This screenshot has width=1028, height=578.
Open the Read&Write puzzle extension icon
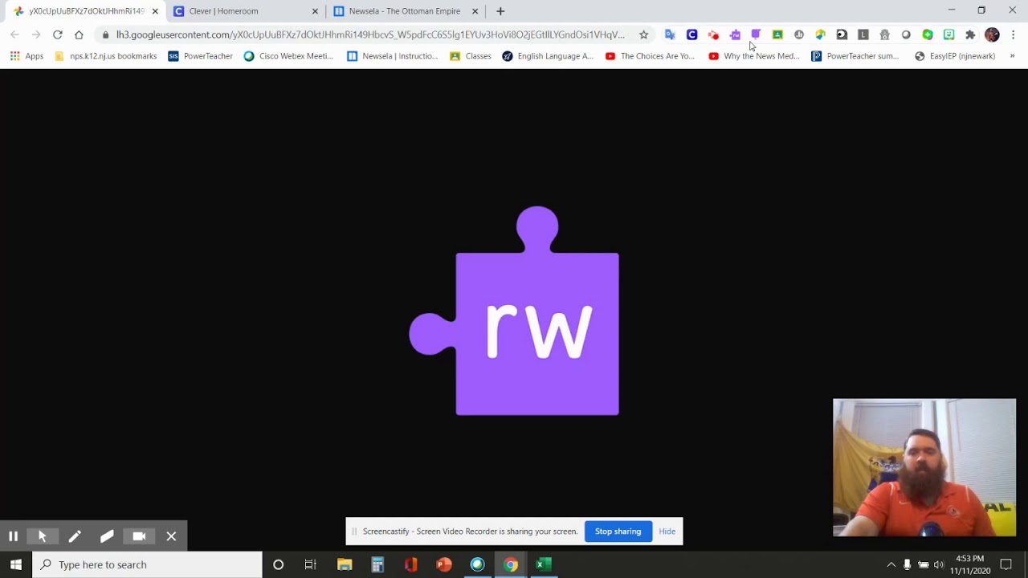(735, 35)
